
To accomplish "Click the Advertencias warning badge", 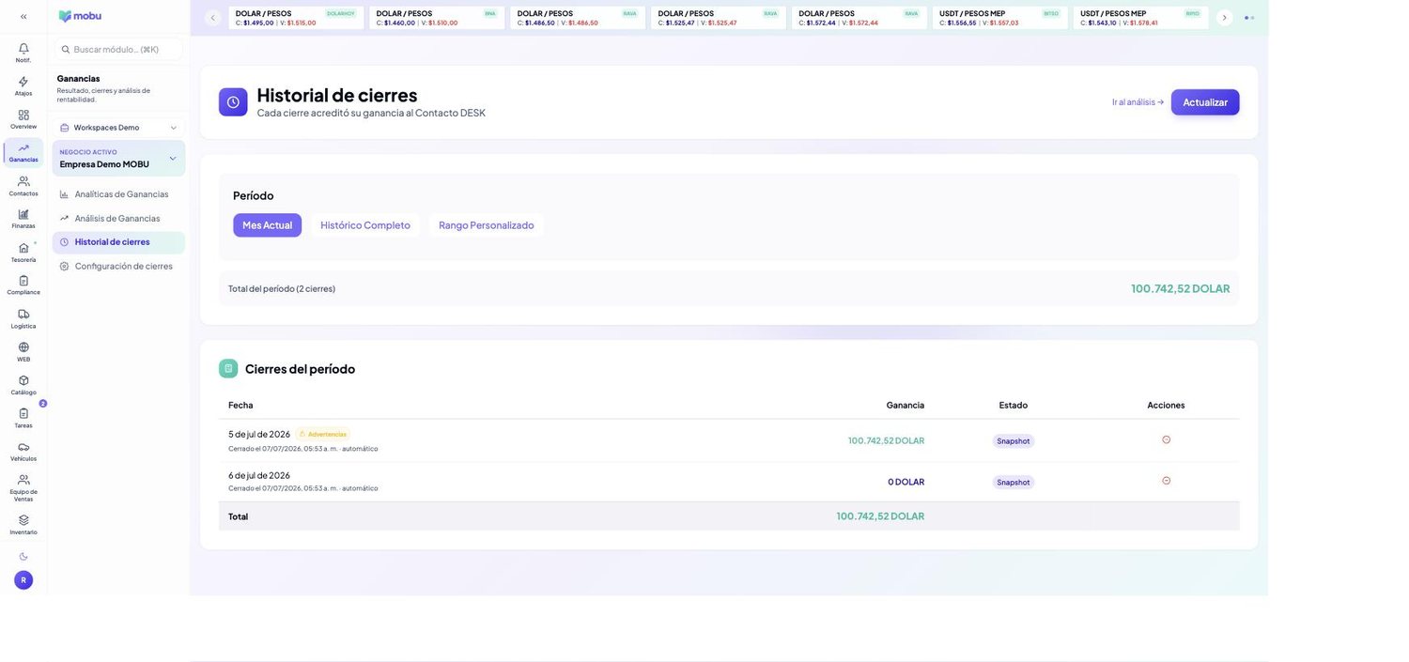I will click(x=322, y=434).
